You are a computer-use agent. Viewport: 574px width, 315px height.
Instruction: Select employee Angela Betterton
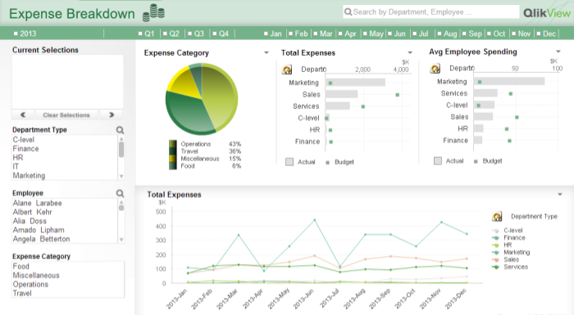tap(65, 239)
